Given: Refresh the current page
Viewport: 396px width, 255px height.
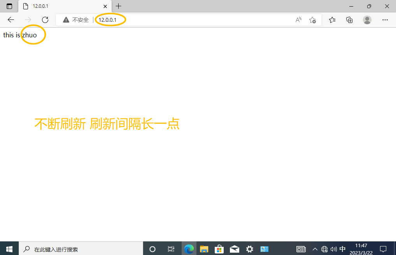Looking at the screenshot, I should [x=45, y=20].
